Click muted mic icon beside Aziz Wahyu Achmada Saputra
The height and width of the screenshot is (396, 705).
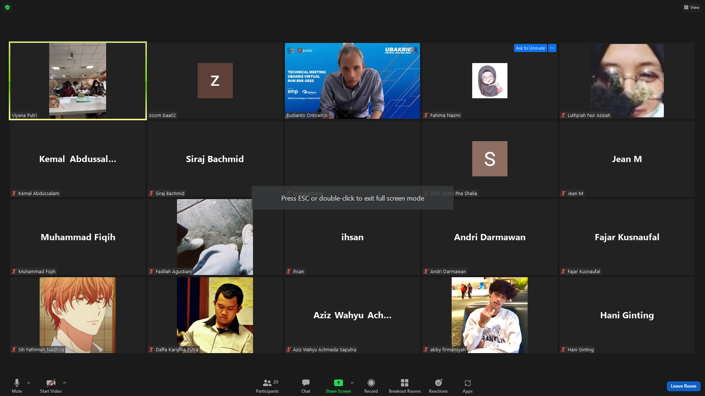point(289,349)
